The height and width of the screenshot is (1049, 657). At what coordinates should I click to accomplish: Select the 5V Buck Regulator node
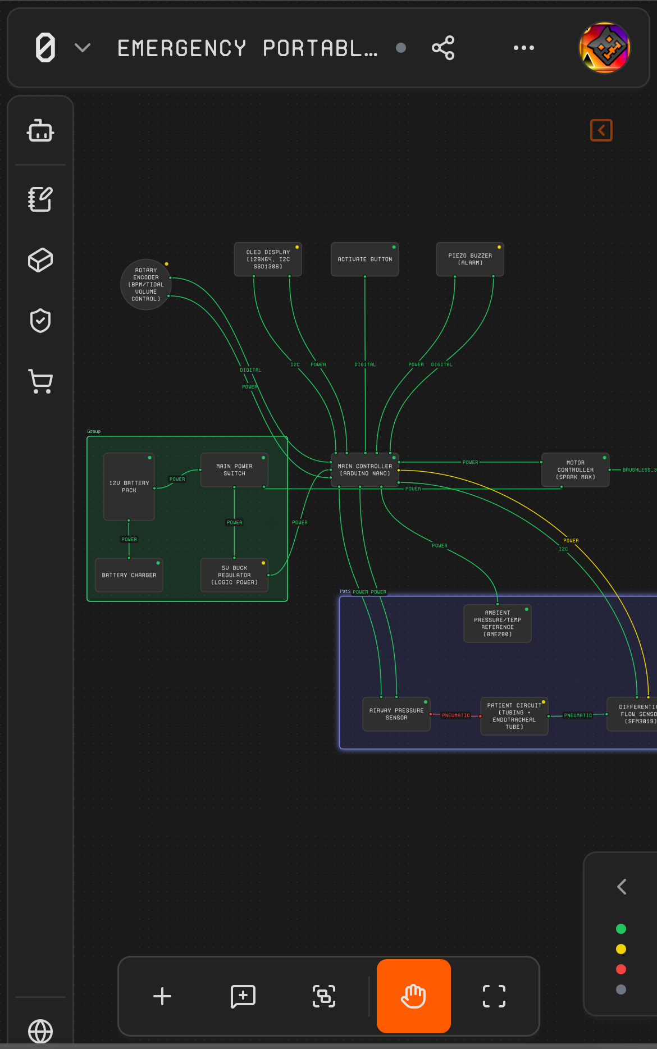click(234, 575)
